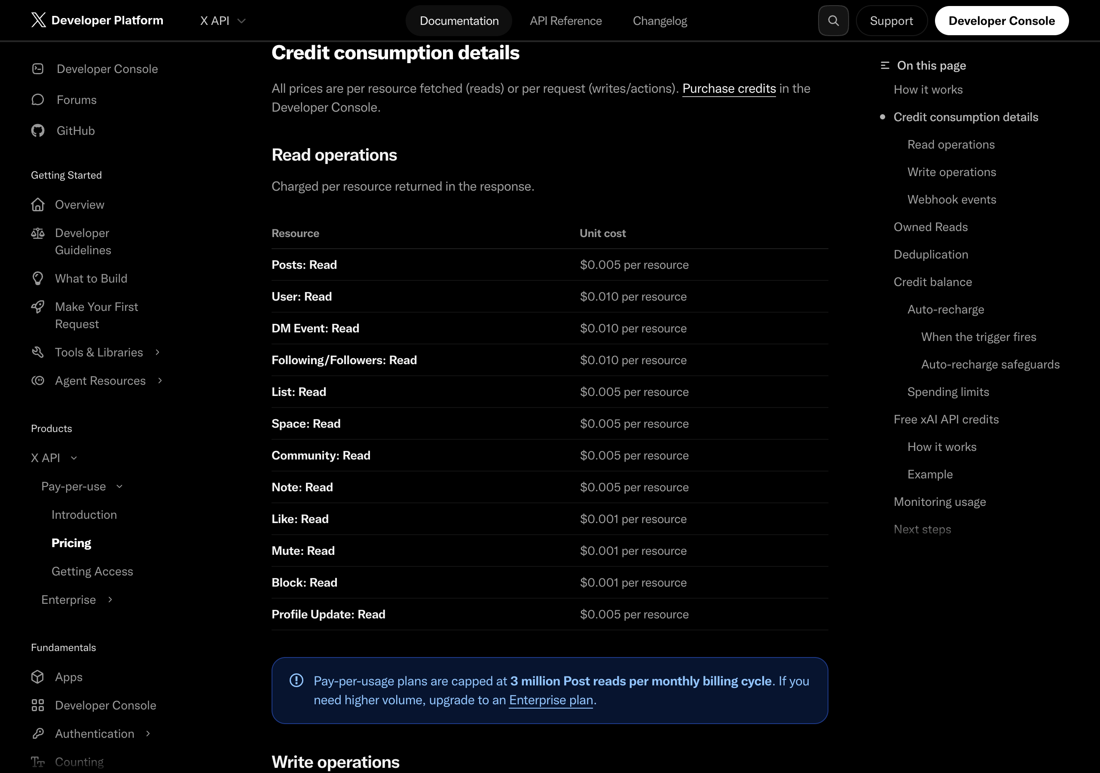Click the Support button

click(x=891, y=21)
